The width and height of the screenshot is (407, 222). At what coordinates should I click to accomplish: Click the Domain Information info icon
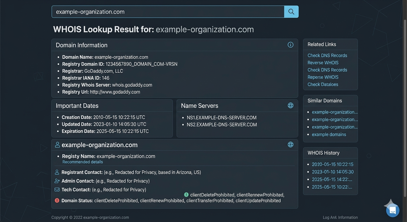pos(291,45)
